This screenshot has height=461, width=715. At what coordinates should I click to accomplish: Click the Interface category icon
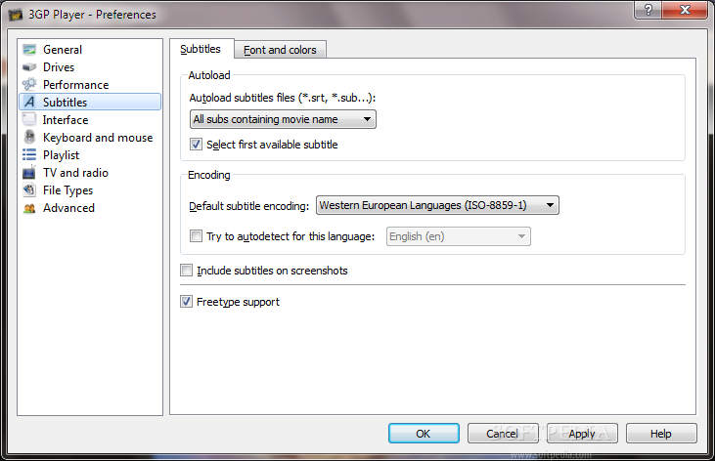click(29, 119)
